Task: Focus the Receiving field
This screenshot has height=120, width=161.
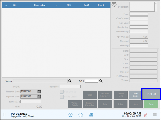Action: click(139, 45)
